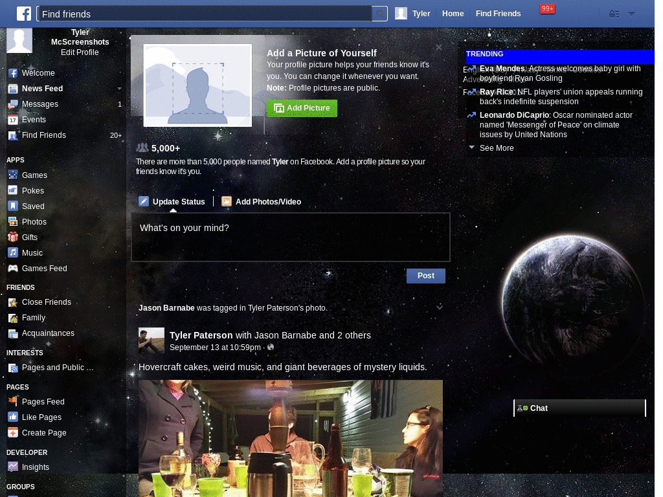Click the Welcome sidebar icon
Image resolution: width=663 pixels, height=497 pixels.
click(13, 73)
